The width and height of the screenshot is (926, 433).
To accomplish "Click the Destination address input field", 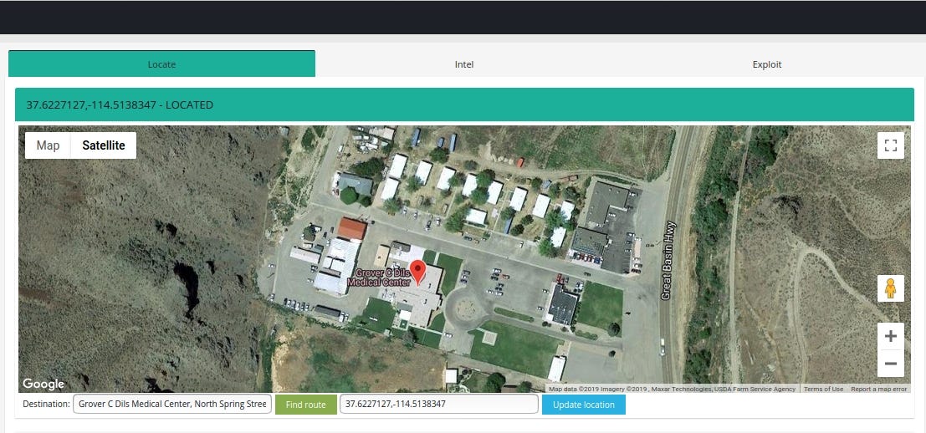I will (x=172, y=404).
